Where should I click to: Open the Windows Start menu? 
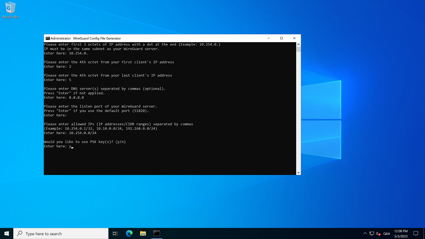[7, 233]
